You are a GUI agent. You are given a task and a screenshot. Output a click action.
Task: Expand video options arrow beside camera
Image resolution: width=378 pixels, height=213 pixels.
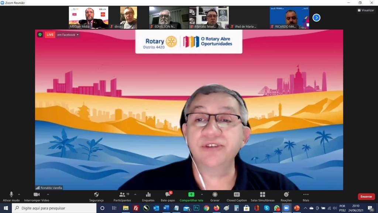[x=48, y=194]
